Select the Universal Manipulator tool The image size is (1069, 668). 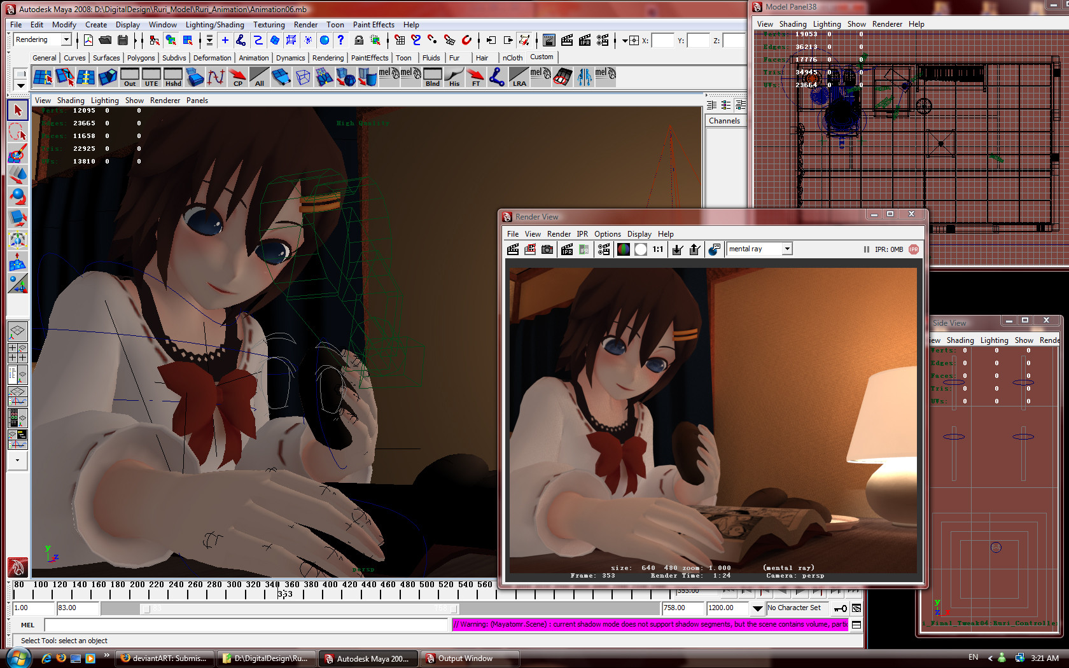pyautogui.click(x=18, y=240)
